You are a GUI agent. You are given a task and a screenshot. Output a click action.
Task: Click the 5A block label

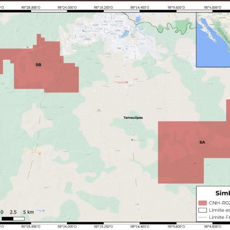tap(202, 142)
